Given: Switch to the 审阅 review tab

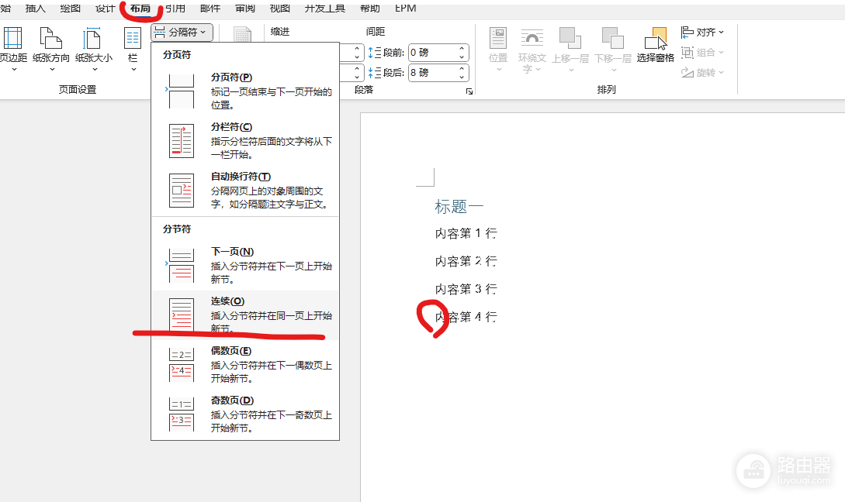Looking at the screenshot, I should click(245, 8).
